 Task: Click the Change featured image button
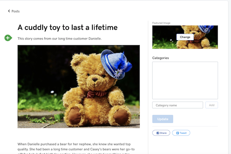pos(185,37)
